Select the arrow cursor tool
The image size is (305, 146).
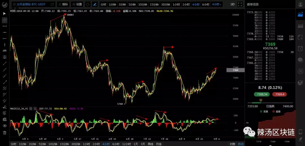[x=5, y=14]
